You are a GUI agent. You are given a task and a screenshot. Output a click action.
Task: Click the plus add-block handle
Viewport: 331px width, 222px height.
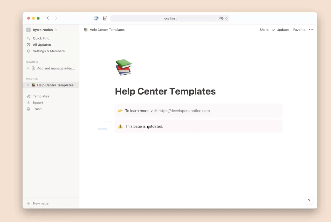[106, 123]
